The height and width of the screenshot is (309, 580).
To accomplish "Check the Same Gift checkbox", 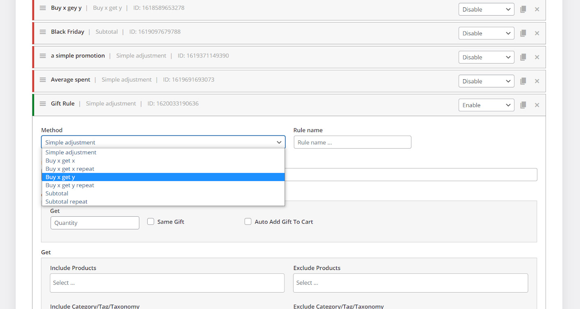I will tap(151, 222).
